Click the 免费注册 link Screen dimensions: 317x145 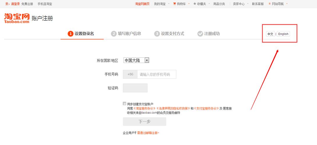(x=27, y=4)
